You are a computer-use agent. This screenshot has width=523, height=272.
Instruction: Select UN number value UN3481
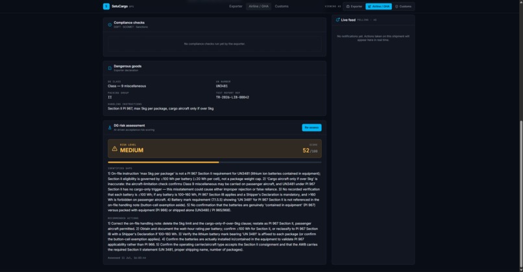(222, 86)
